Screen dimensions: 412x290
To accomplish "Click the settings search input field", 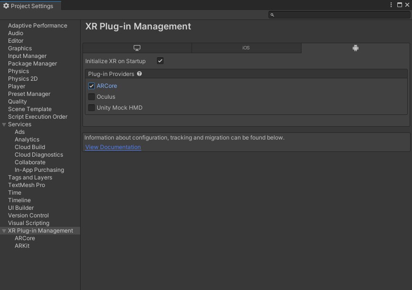I will pos(341,15).
